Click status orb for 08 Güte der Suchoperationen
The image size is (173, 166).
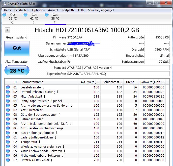click(8, 114)
